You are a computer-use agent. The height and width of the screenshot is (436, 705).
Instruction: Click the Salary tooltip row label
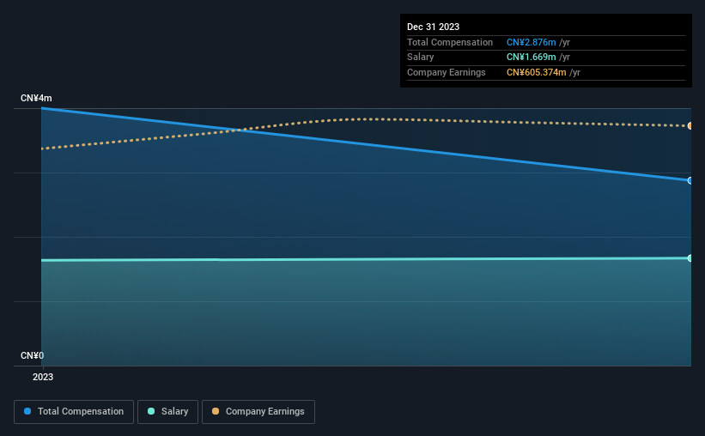point(421,58)
